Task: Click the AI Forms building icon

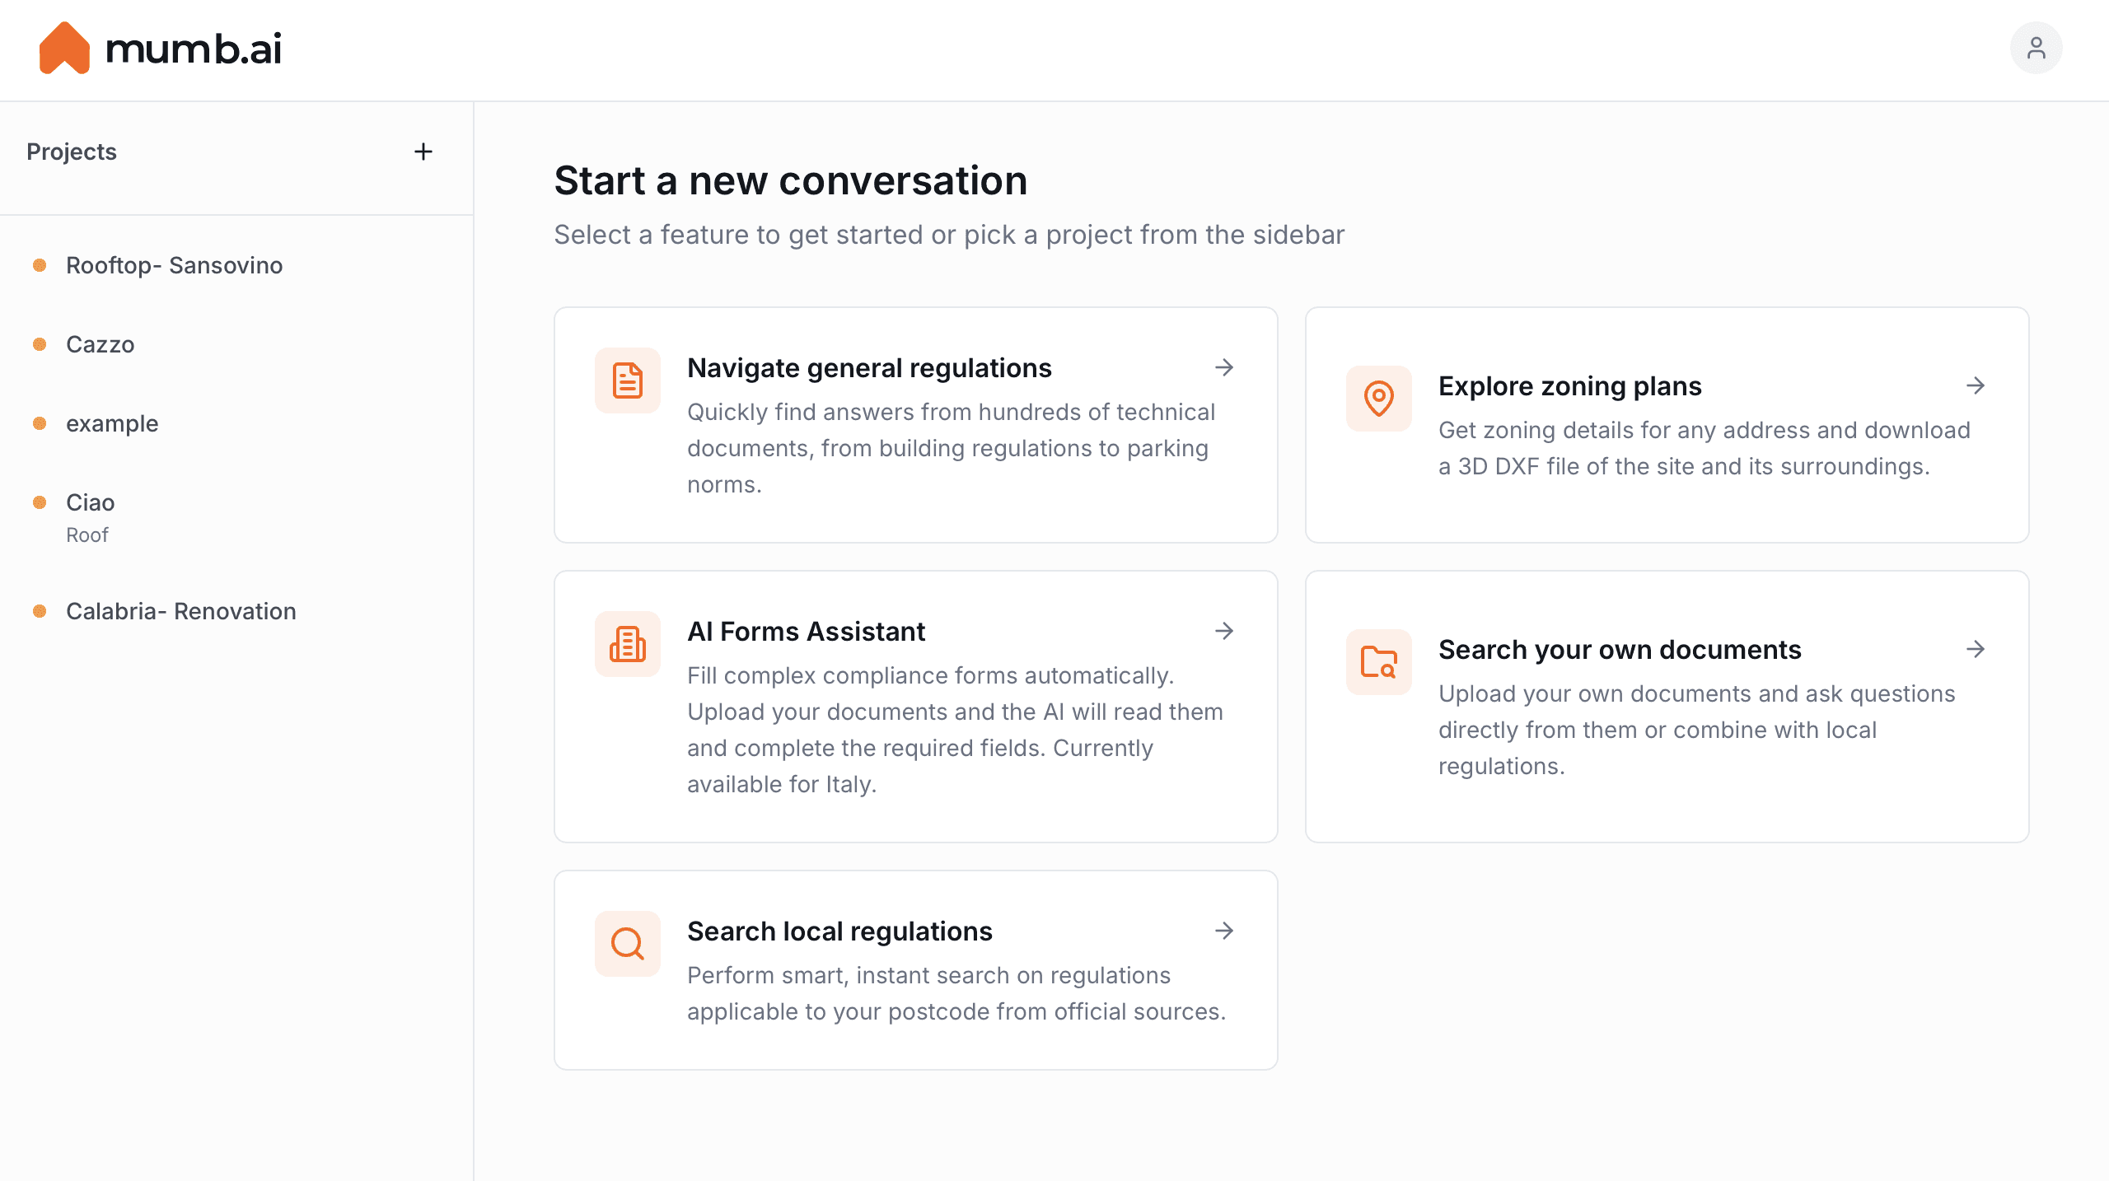Action: click(x=627, y=644)
